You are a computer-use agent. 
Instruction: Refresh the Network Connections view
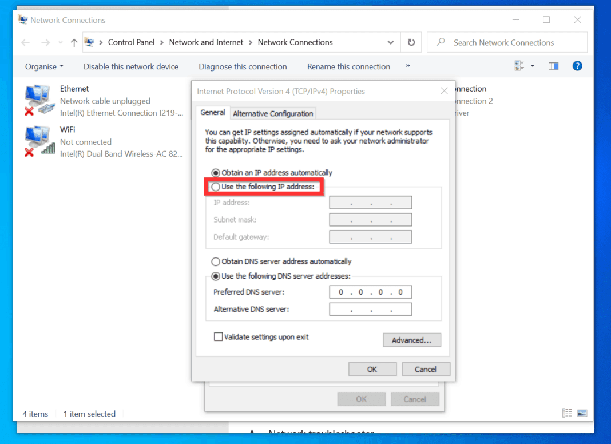coord(411,42)
